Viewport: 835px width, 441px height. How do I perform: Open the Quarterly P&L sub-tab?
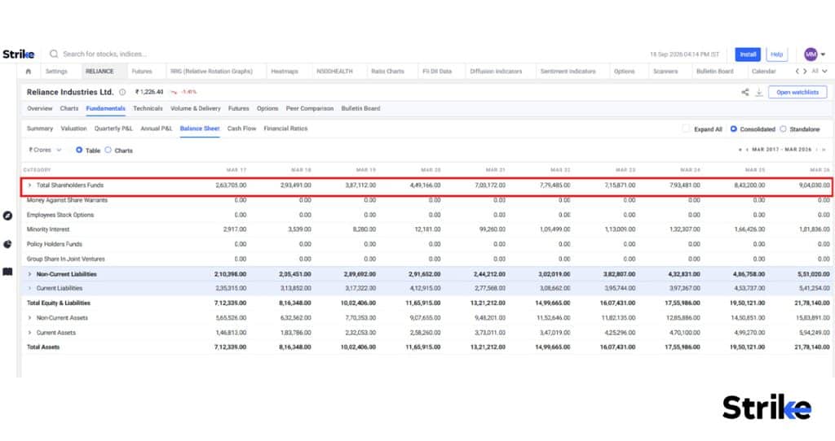pos(113,129)
